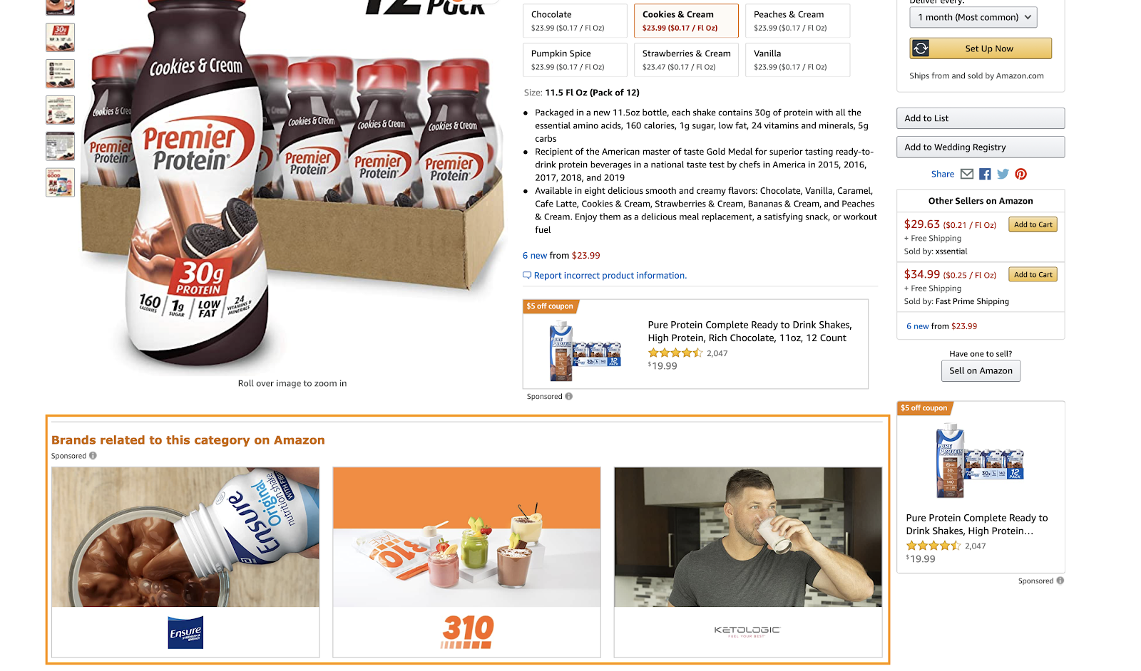This screenshot has height=671, width=1141.
Task: Open the delivery frequency 1 month dropdown
Action: (973, 17)
